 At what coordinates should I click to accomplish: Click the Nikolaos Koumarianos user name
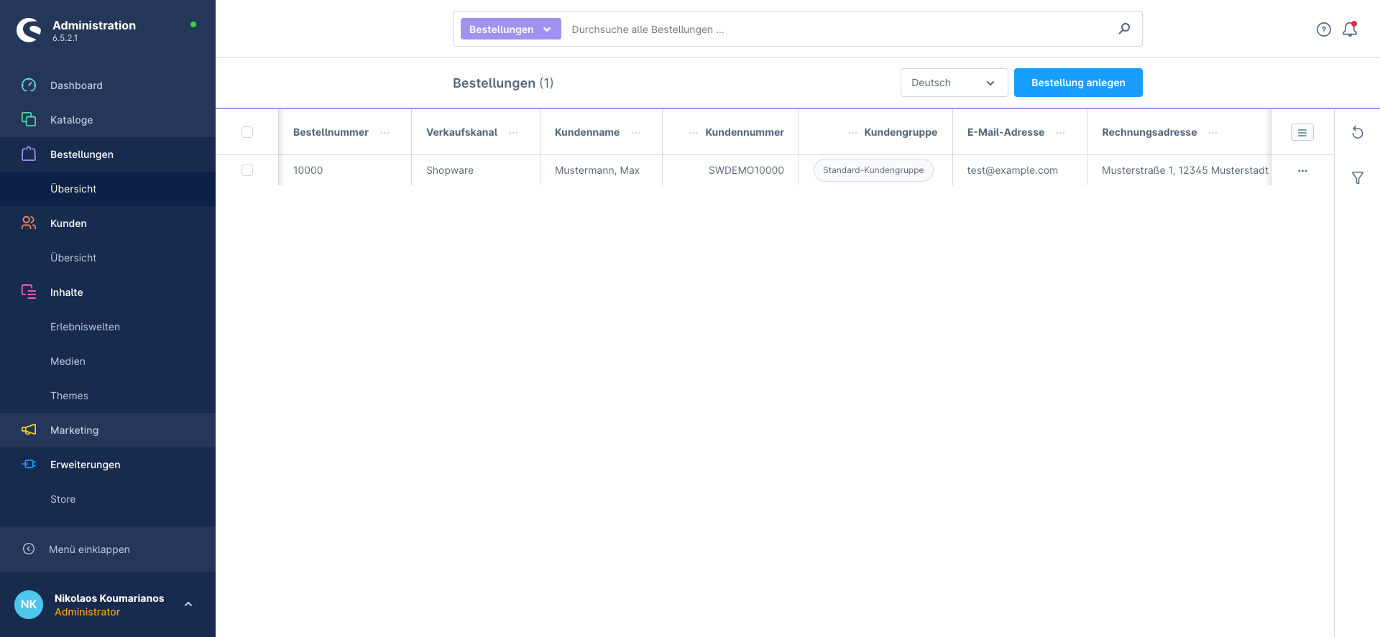click(x=109, y=598)
